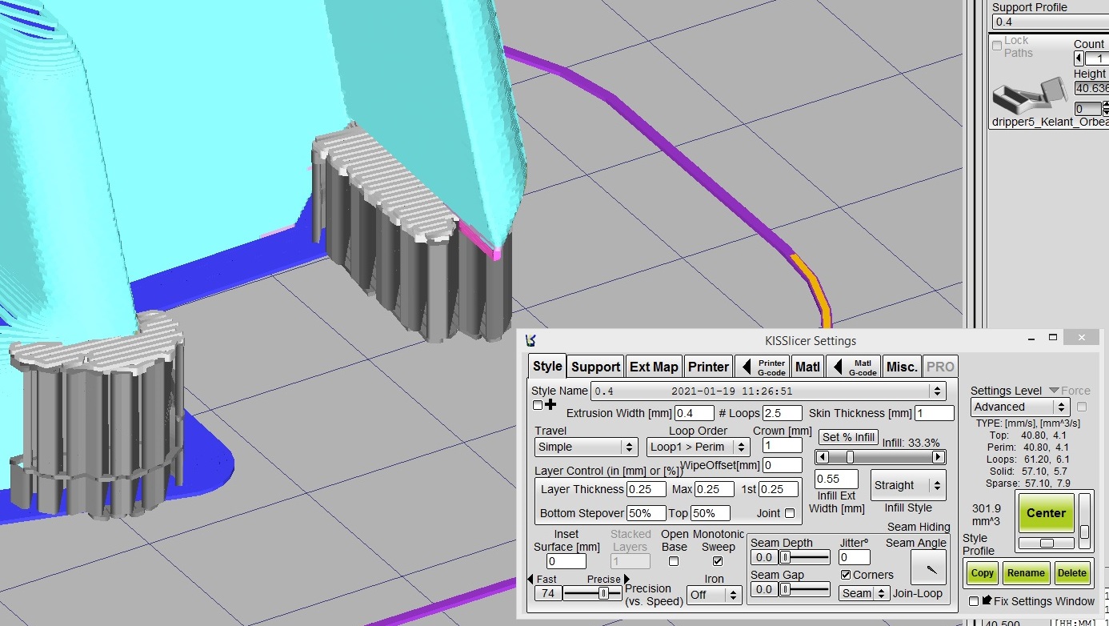
Task: Click the plus icon under Style Name
Action: coord(550,405)
